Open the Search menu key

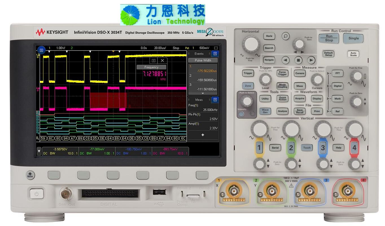coord(269,48)
